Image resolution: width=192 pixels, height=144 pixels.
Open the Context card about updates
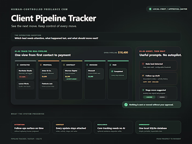[x=72, y=127]
